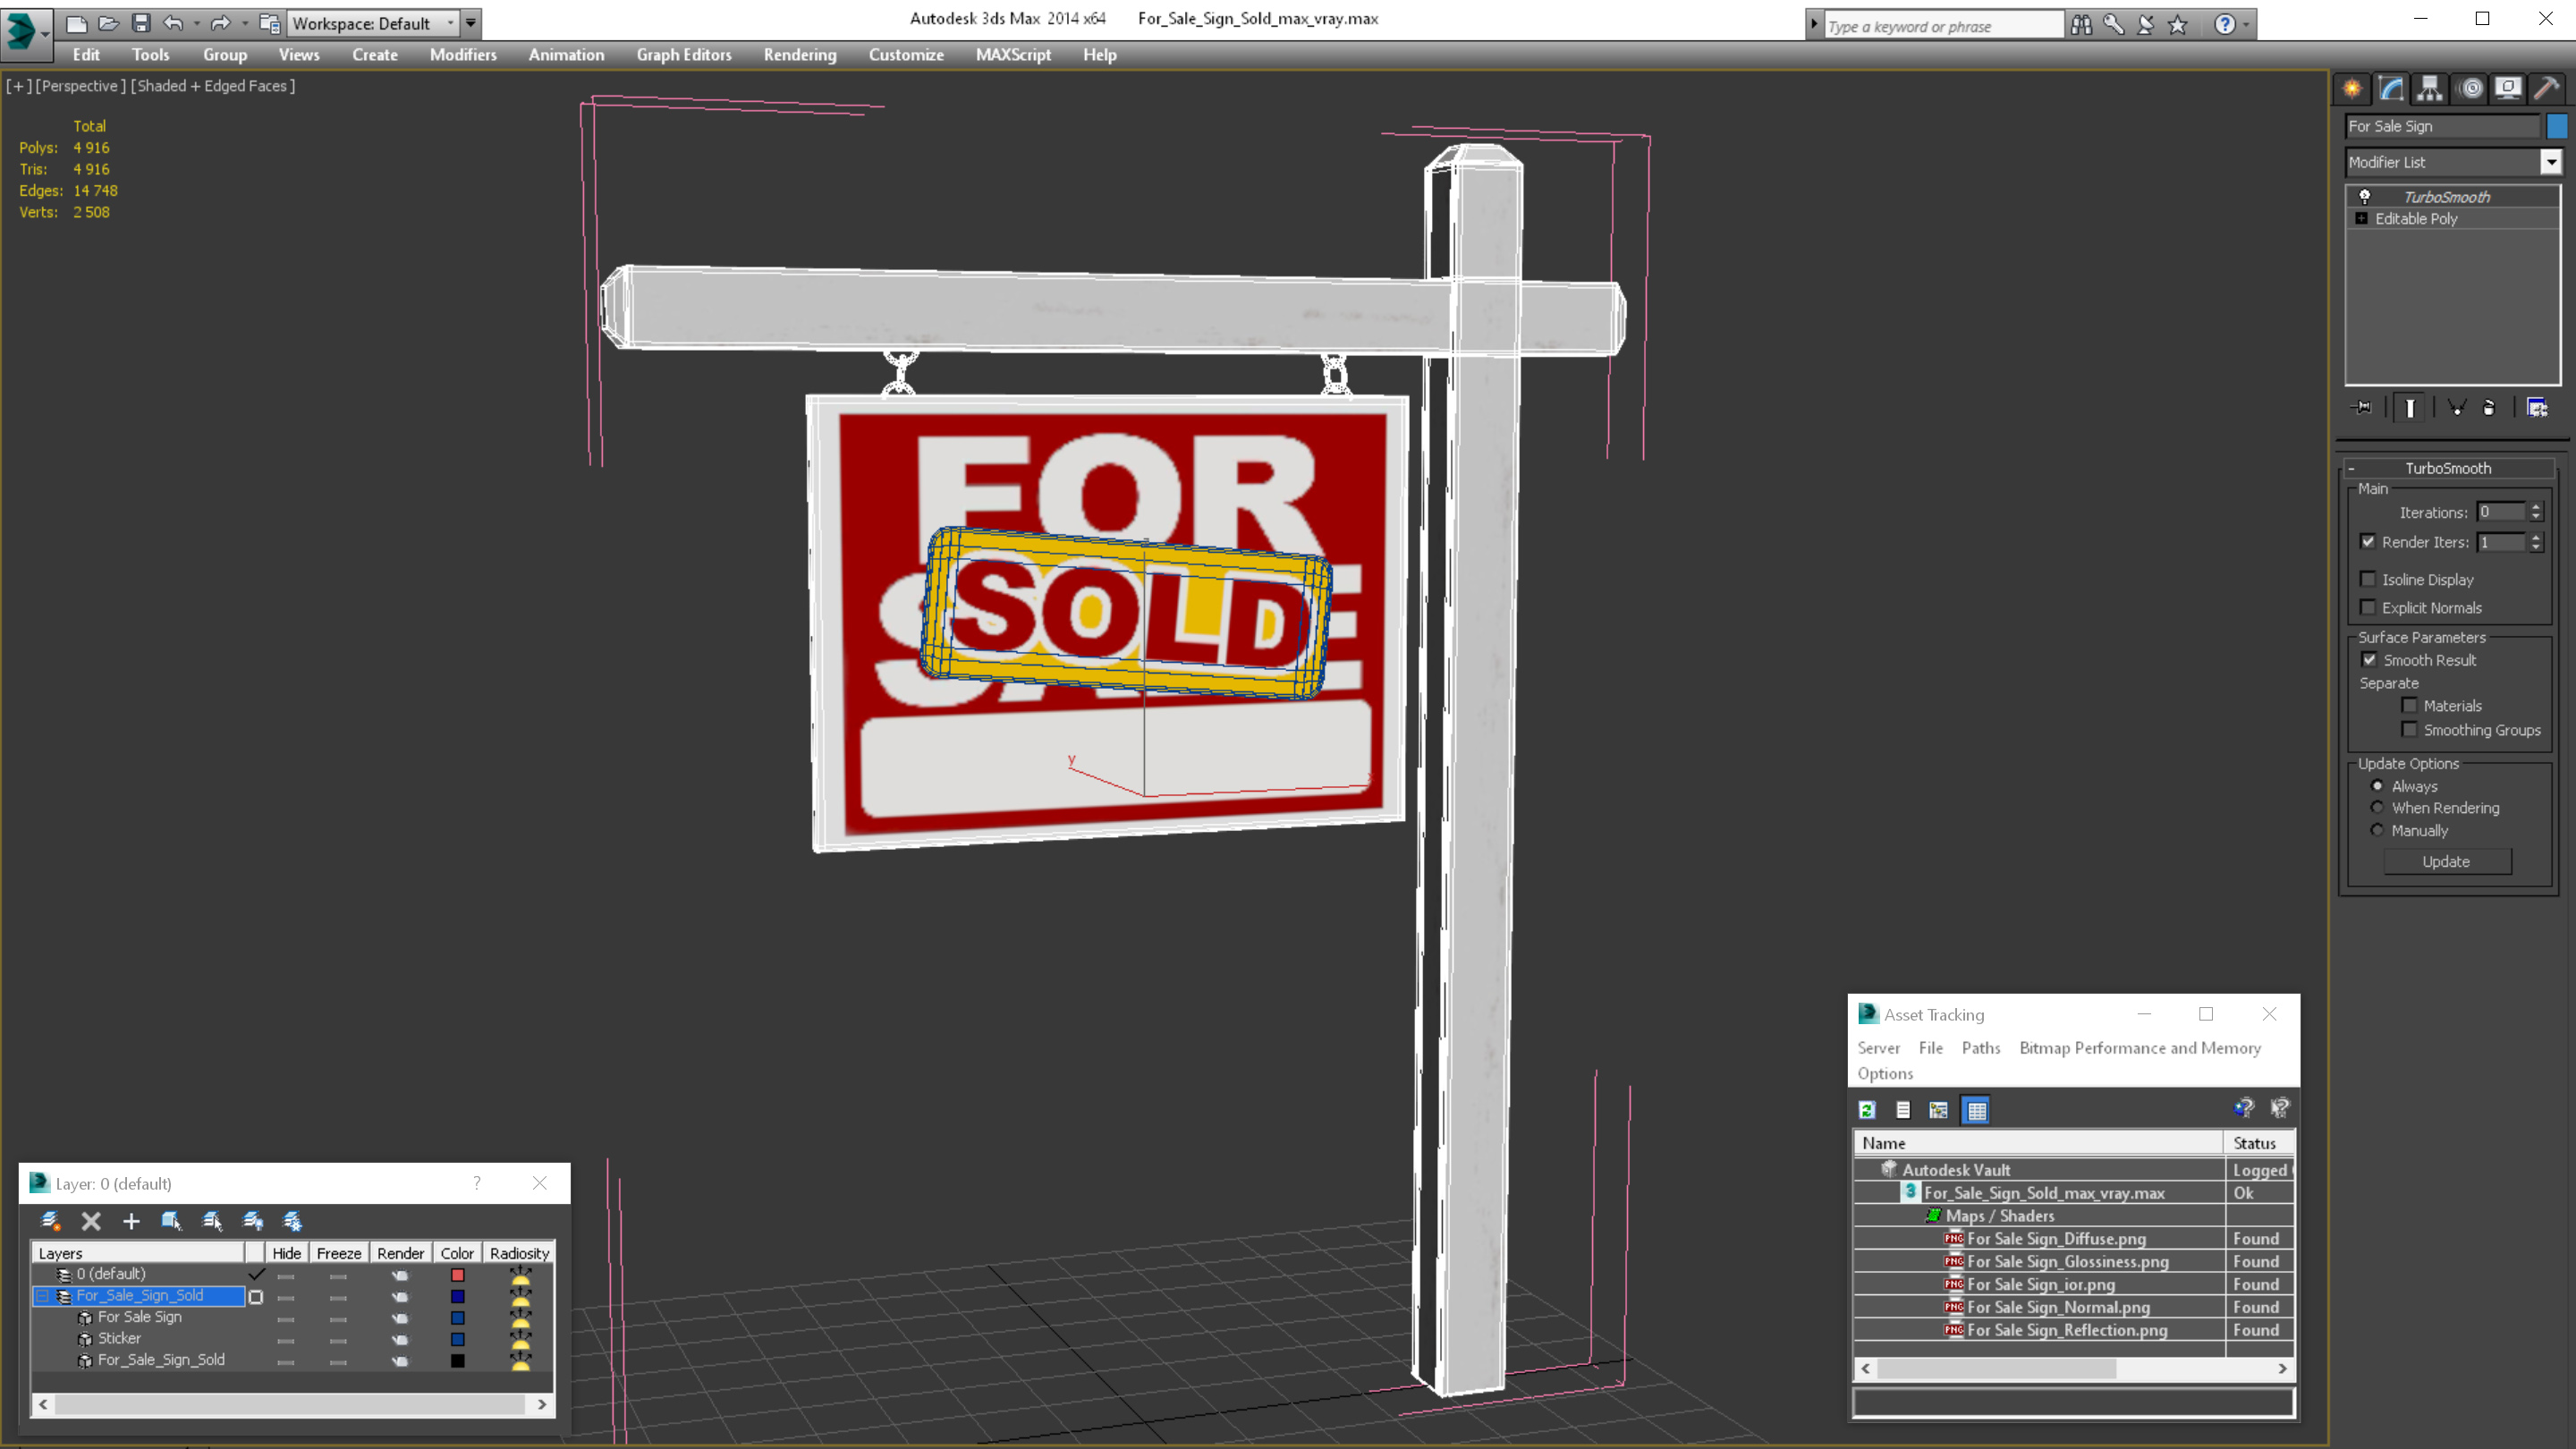Click the Status column header in Asset Tracking

click(x=2258, y=1143)
